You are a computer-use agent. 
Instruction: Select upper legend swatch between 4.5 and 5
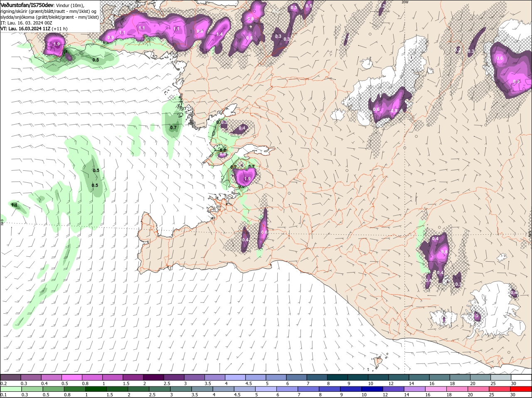(x=256, y=377)
